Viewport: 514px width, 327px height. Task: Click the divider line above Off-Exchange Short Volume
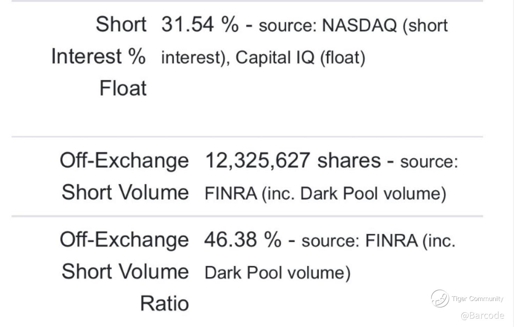pyautogui.click(x=247, y=137)
